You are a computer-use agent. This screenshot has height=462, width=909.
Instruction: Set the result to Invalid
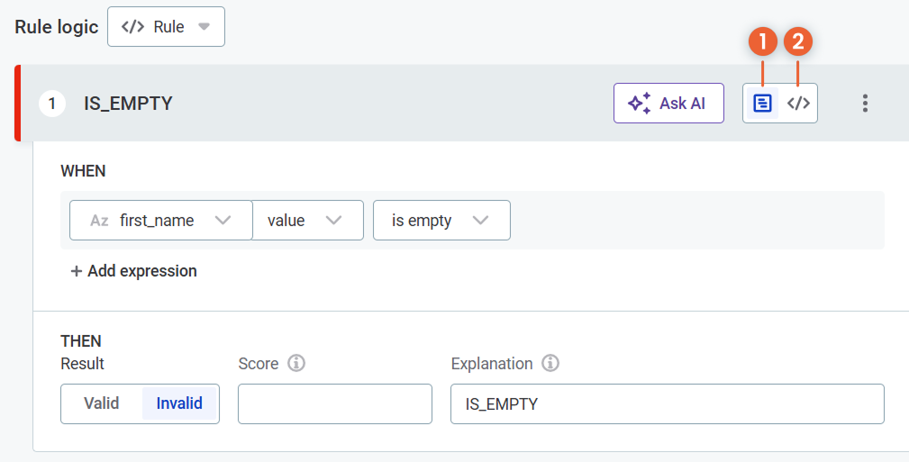(x=179, y=403)
